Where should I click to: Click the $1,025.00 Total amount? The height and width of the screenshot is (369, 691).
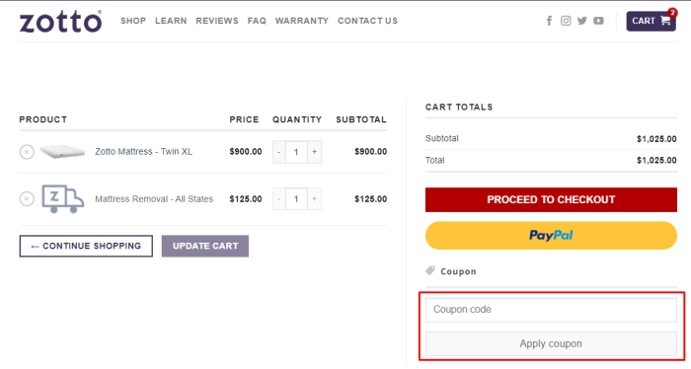(656, 160)
